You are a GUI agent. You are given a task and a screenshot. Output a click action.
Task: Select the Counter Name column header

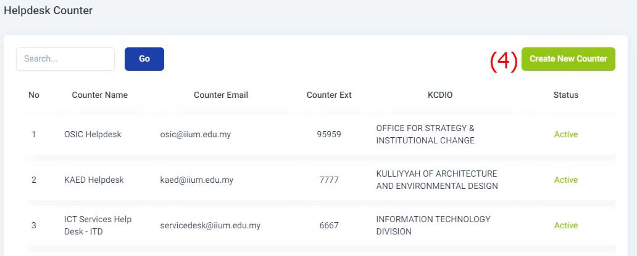click(100, 95)
